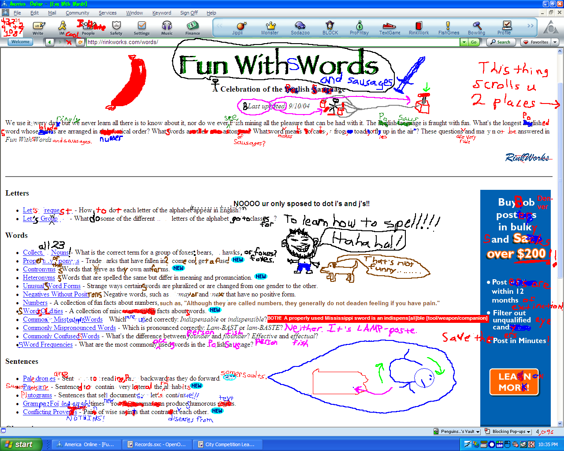The image size is (564, 451).
Task: Open the Community menu
Action: tap(78, 13)
